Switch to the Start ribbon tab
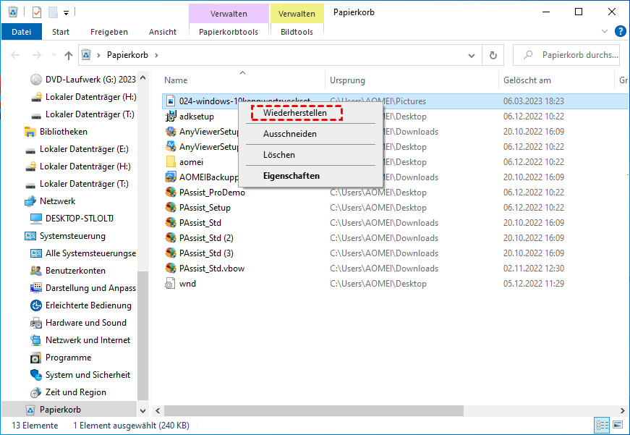The width and height of the screenshot is (630, 435). click(61, 32)
